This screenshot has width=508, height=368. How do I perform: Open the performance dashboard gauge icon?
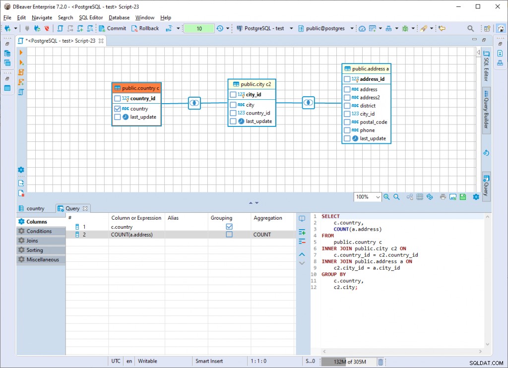click(362, 28)
